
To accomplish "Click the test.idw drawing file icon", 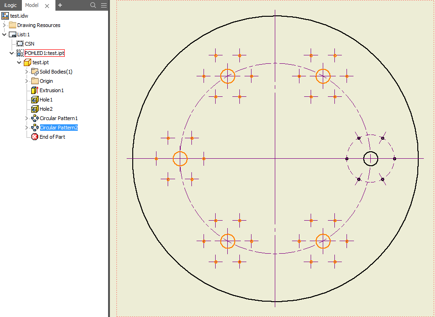I will pyautogui.click(x=5, y=16).
